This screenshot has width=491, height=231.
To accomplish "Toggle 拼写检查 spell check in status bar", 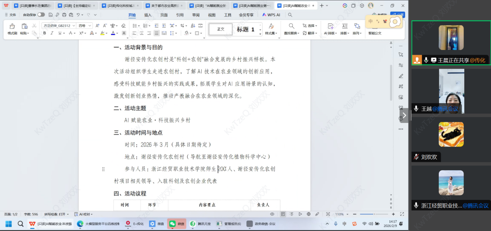I will pyautogui.click(x=56, y=214).
